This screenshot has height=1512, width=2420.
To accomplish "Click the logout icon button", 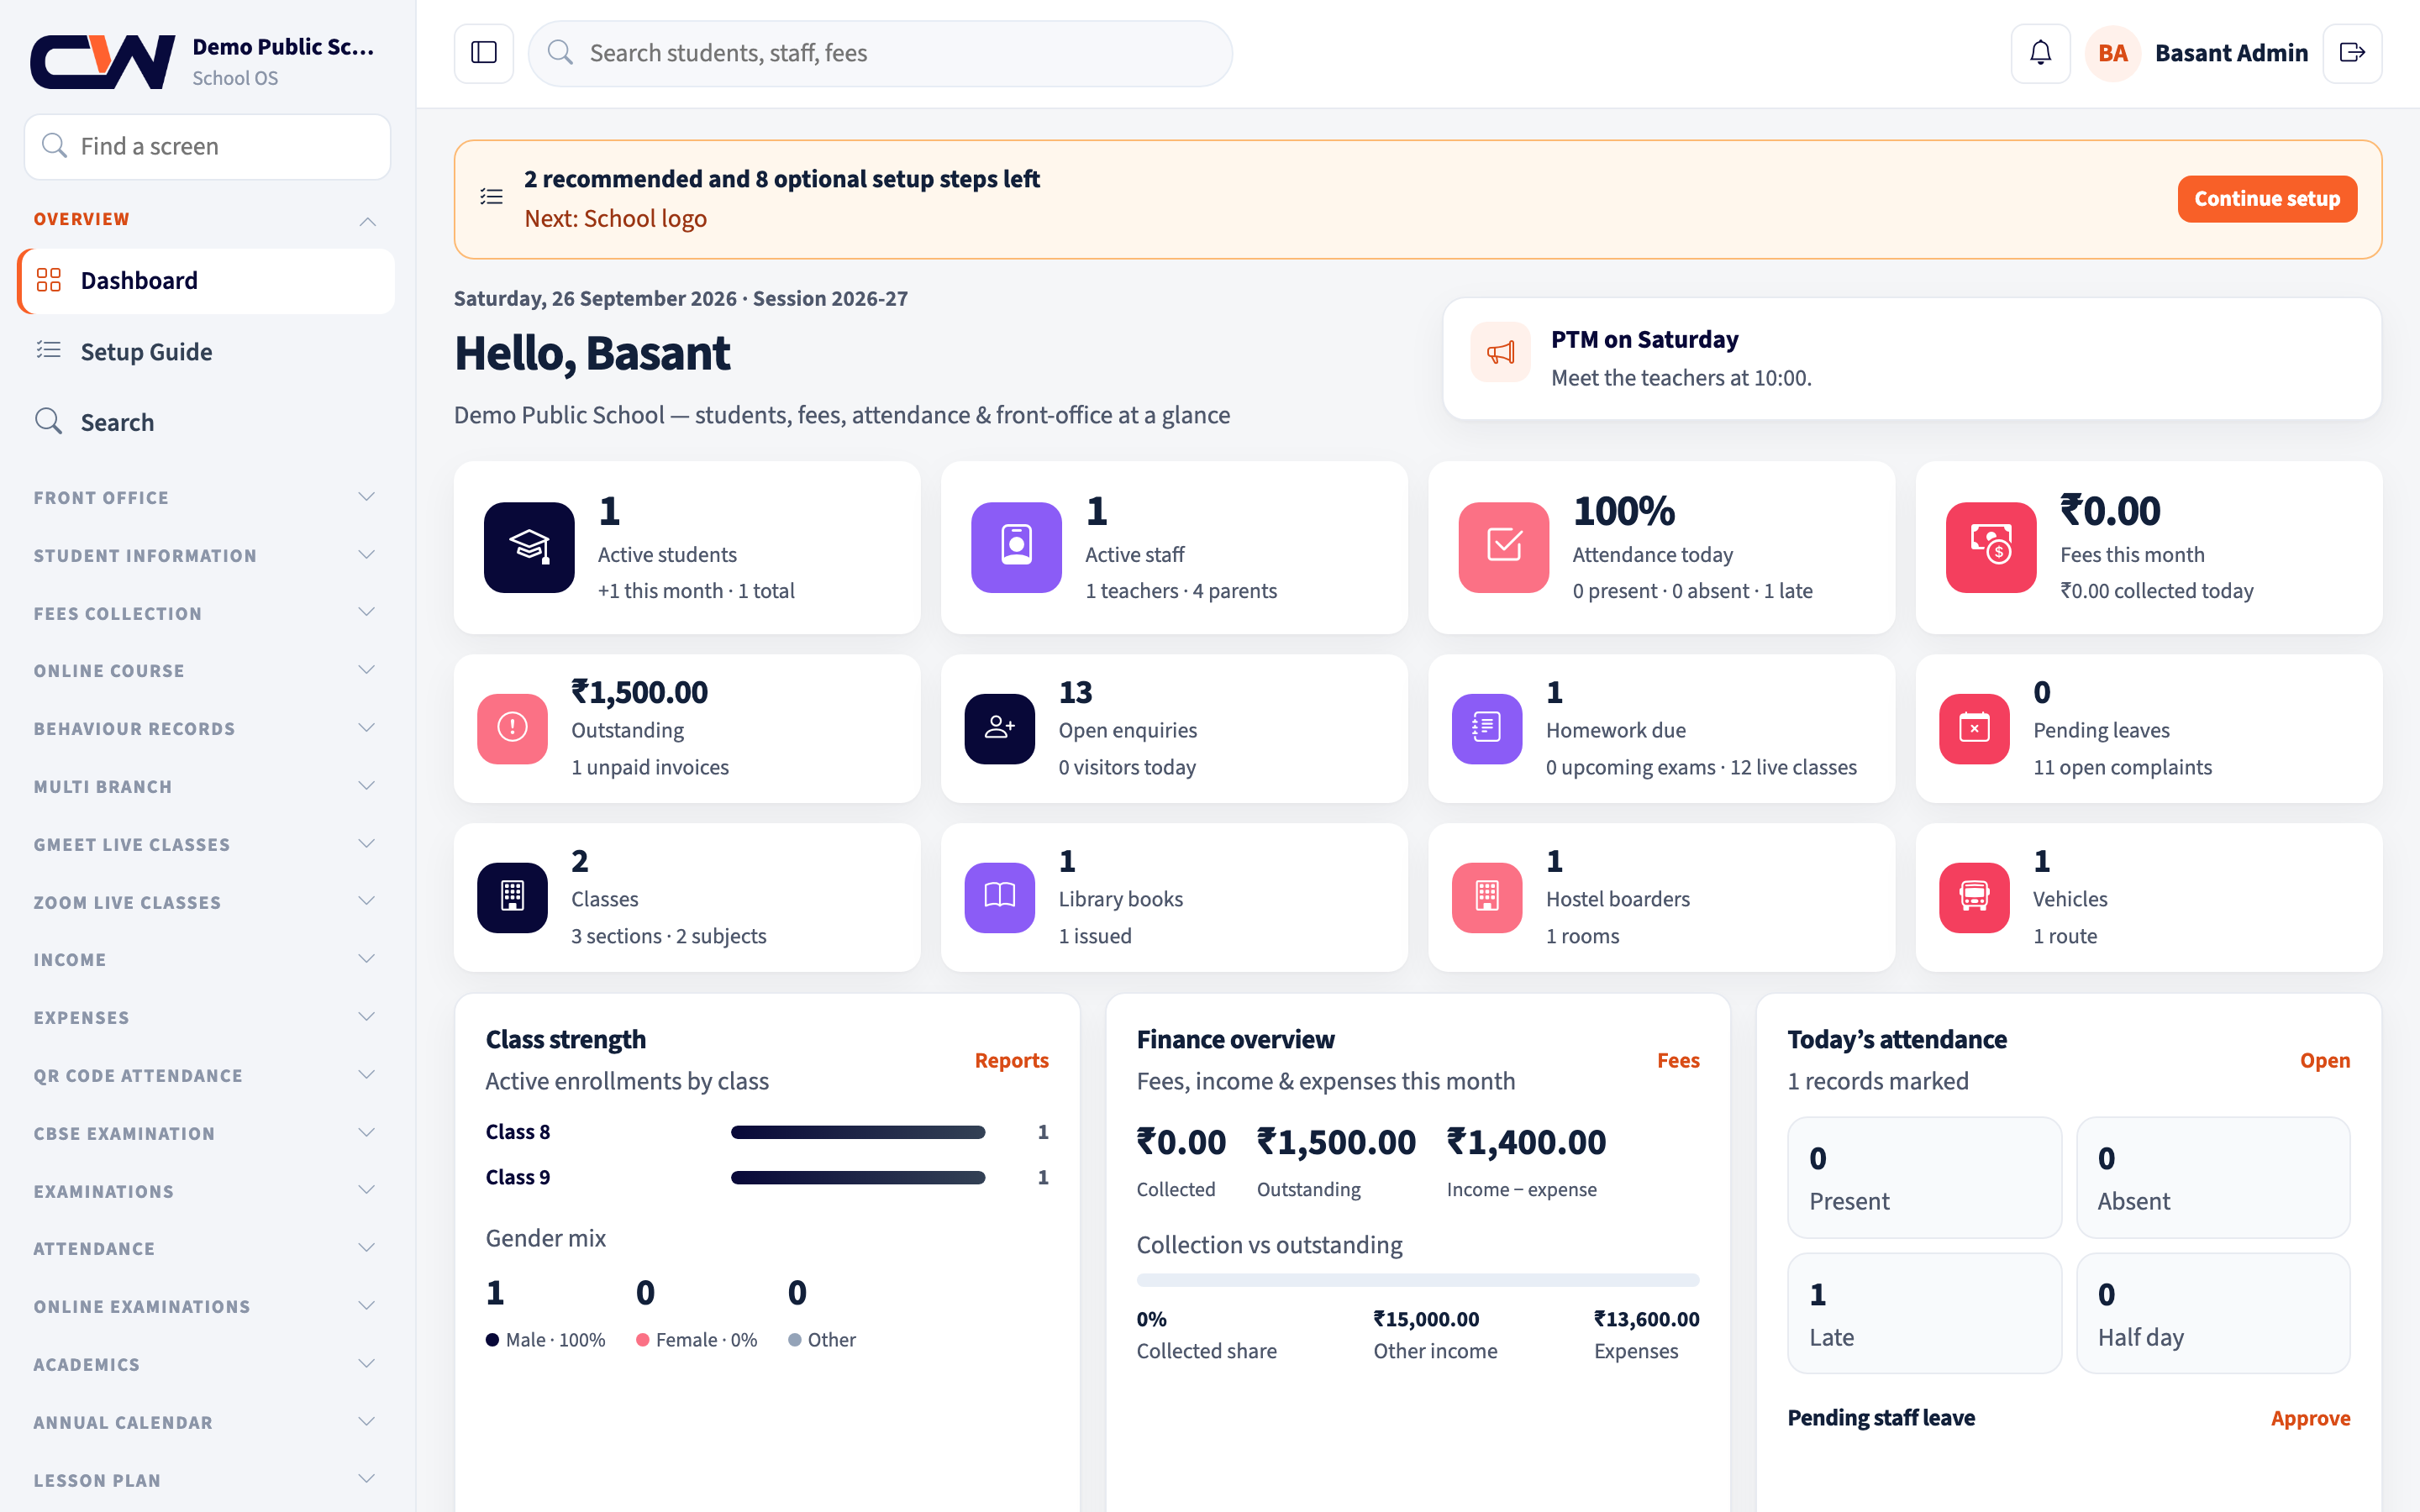I will coord(2352,53).
